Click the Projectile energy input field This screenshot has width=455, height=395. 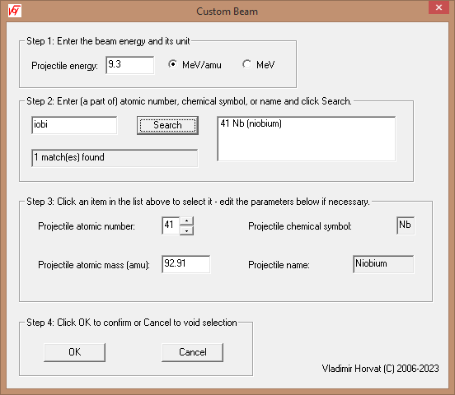[130, 65]
